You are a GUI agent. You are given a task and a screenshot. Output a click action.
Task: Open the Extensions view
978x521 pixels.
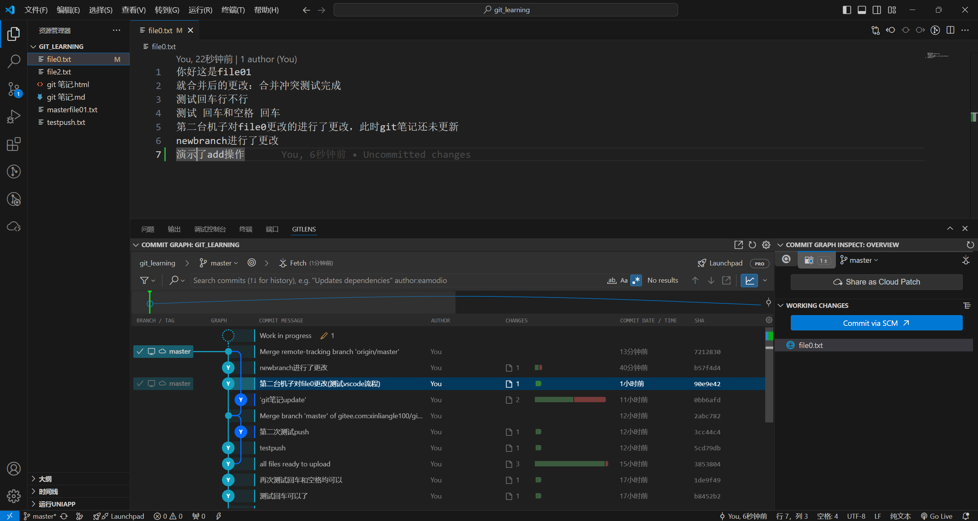point(14,144)
